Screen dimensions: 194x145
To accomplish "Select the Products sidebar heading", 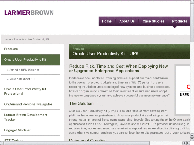I will click(11, 49).
